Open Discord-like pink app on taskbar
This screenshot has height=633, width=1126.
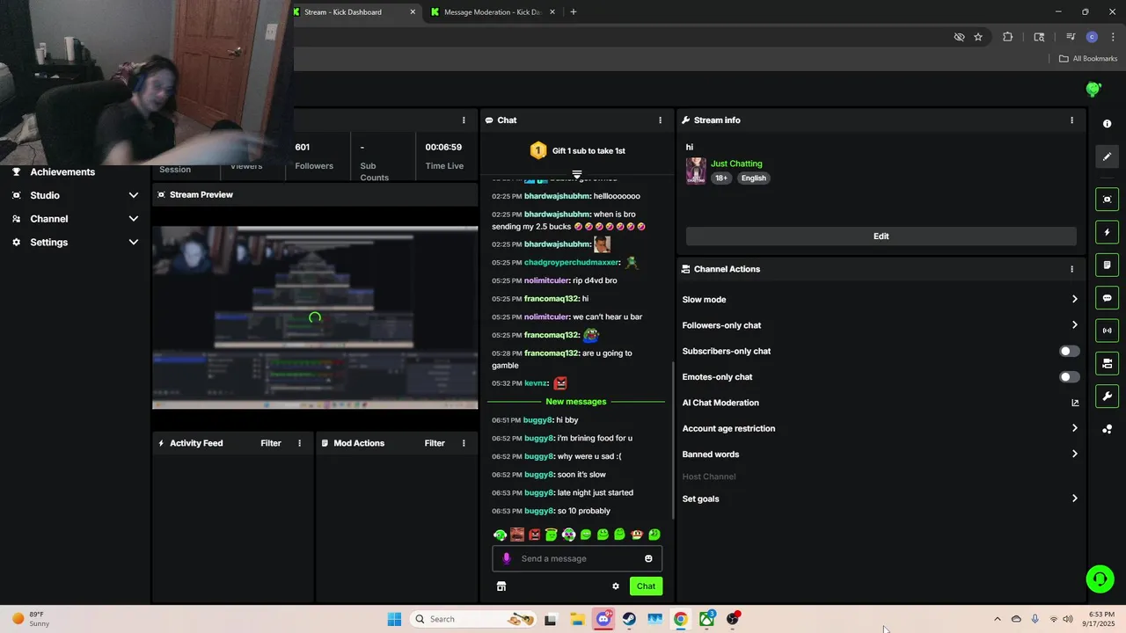point(603,619)
